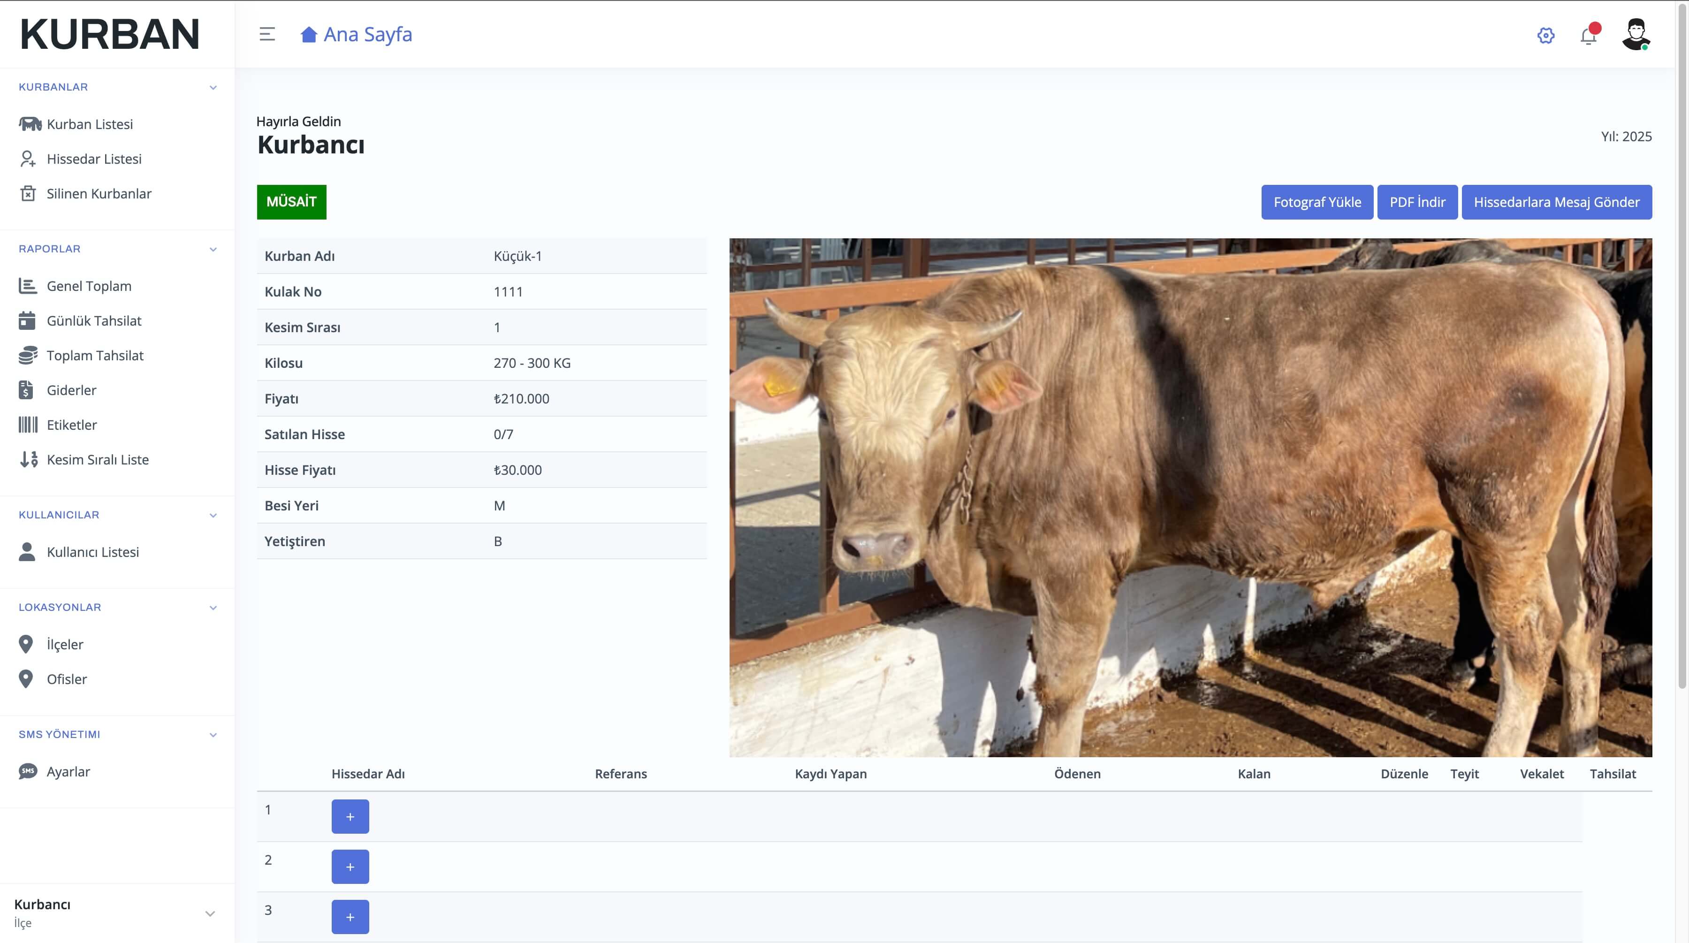Click the cattle photo thumbnail
Image resolution: width=1689 pixels, height=943 pixels.
pyautogui.click(x=1190, y=497)
